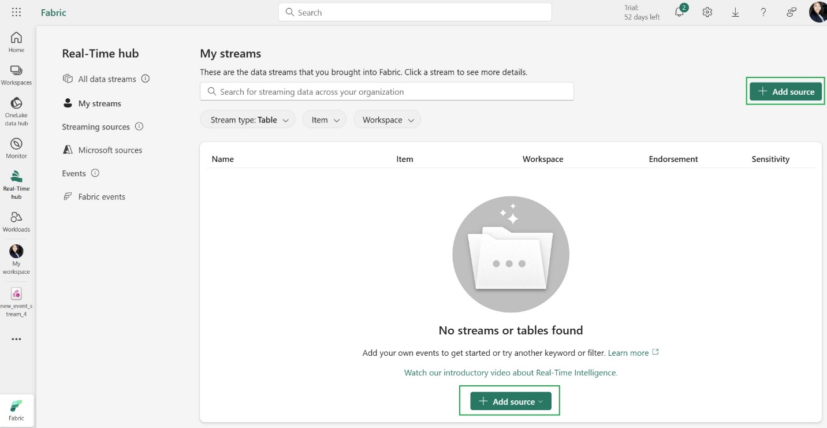Viewport: 827px width, 428px height.
Task: Click the Workspace column header
Action: pyautogui.click(x=543, y=159)
